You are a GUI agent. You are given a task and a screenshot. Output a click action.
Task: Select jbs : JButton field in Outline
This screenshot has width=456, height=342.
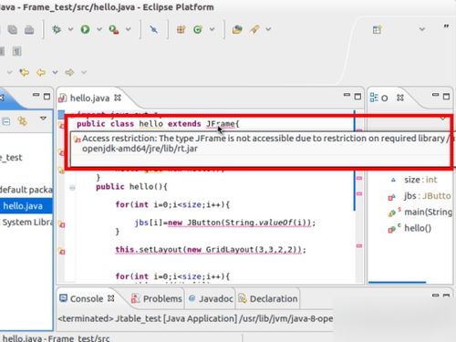click(427, 196)
